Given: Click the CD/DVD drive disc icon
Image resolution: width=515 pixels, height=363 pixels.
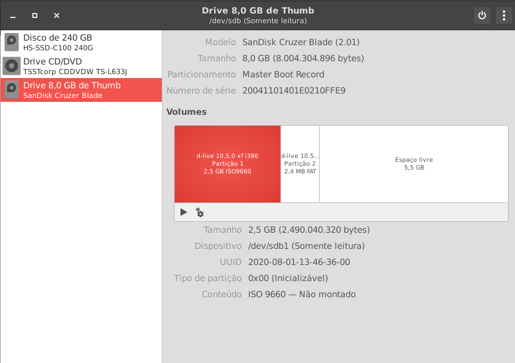Looking at the screenshot, I should [x=12, y=66].
